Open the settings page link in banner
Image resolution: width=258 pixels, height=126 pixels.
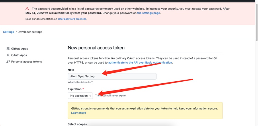pyautogui.click(x=148, y=13)
